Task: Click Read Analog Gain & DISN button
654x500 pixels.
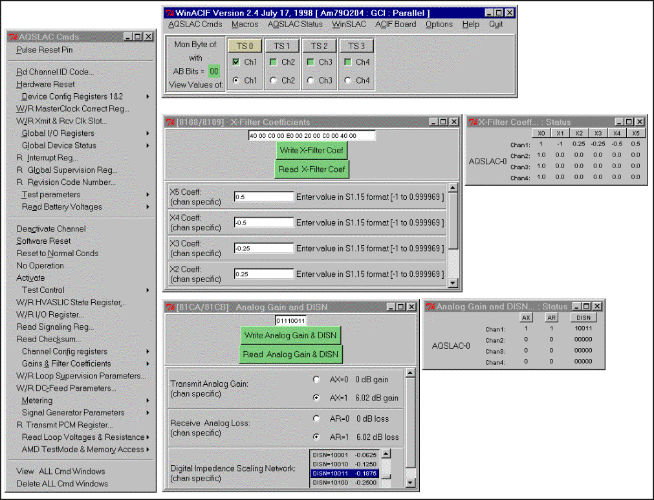Action: [290, 354]
